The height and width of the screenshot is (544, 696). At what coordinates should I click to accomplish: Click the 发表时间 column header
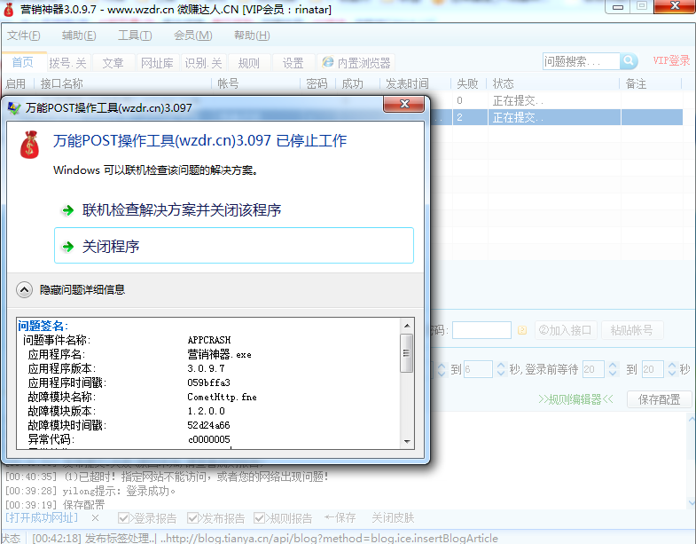click(407, 83)
